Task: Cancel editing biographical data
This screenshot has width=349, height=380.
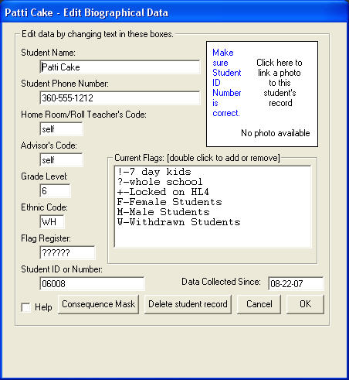Action: (259, 304)
